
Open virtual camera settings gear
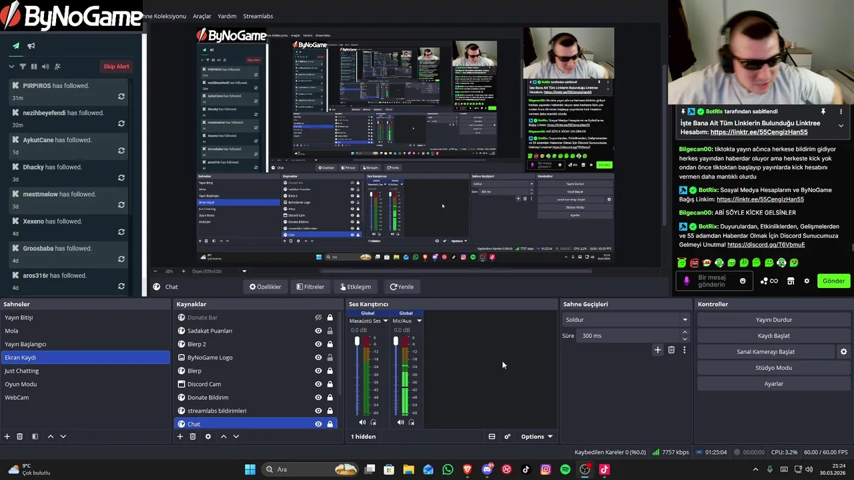tap(843, 351)
